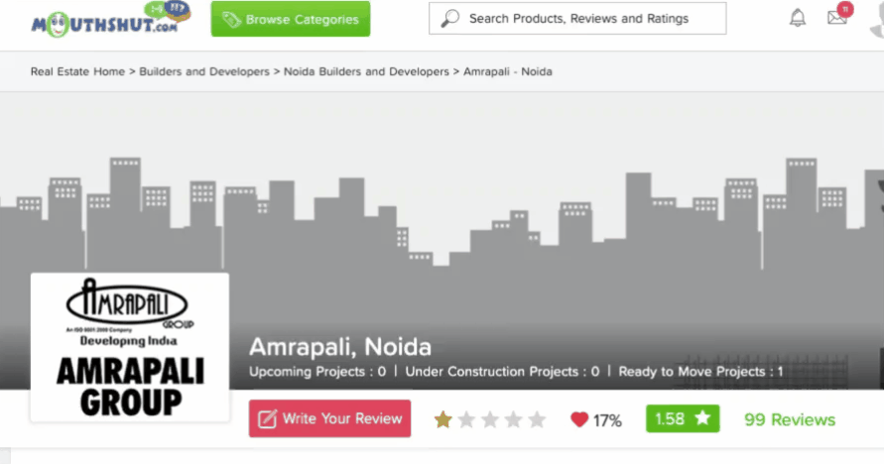
Task: Click the search magnifier icon
Action: [x=449, y=19]
